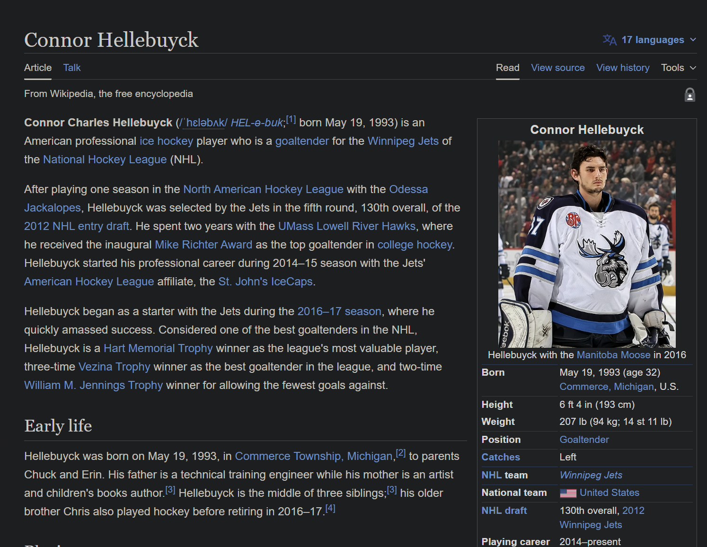This screenshot has width=707, height=547.
Task: Open Connor Hellebuyck infobox photo
Action: pos(587,244)
